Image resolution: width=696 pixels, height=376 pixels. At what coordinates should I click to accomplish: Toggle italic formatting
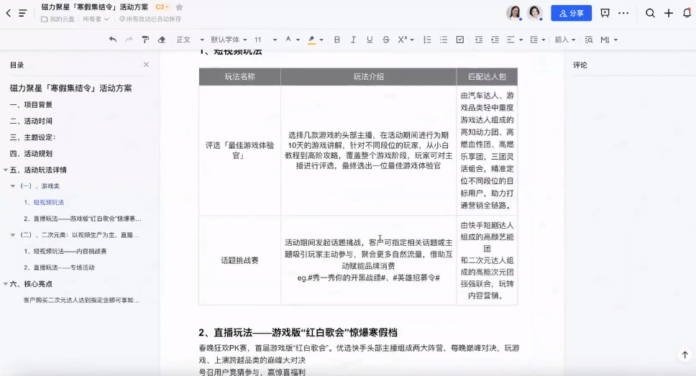coord(353,40)
